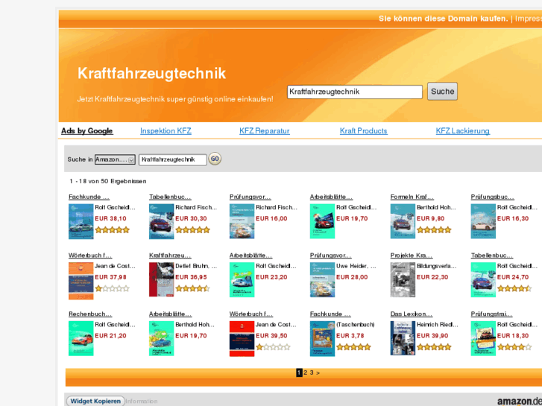
Task: Click the Projekte Kra... title link
Action: pyautogui.click(x=412, y=256)
